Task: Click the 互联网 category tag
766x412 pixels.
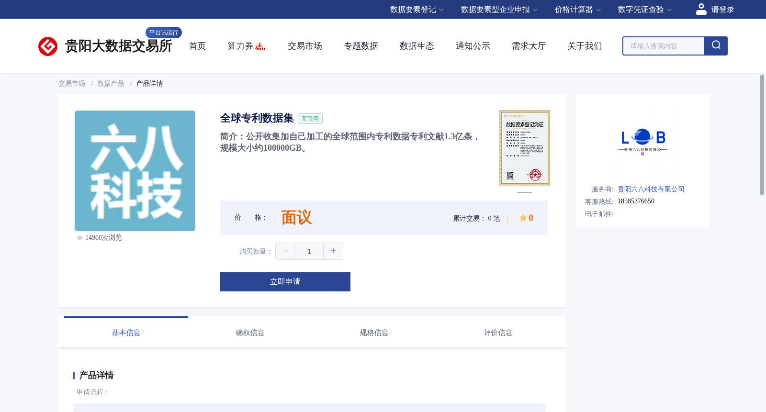Action: [310, 119]
